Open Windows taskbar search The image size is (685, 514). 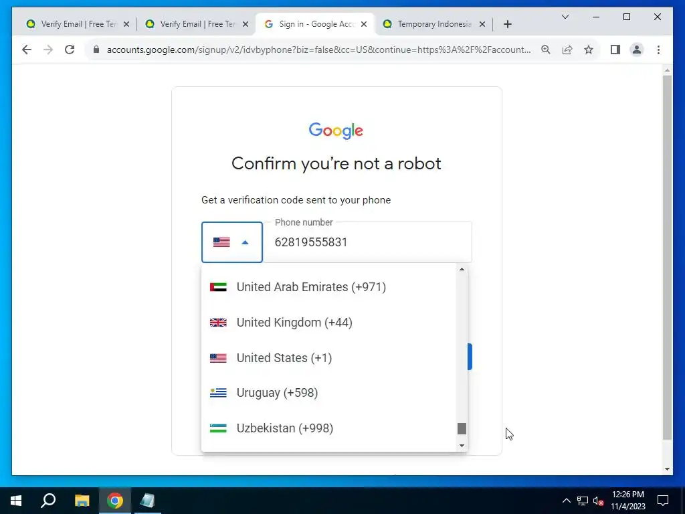click(48, 501)
